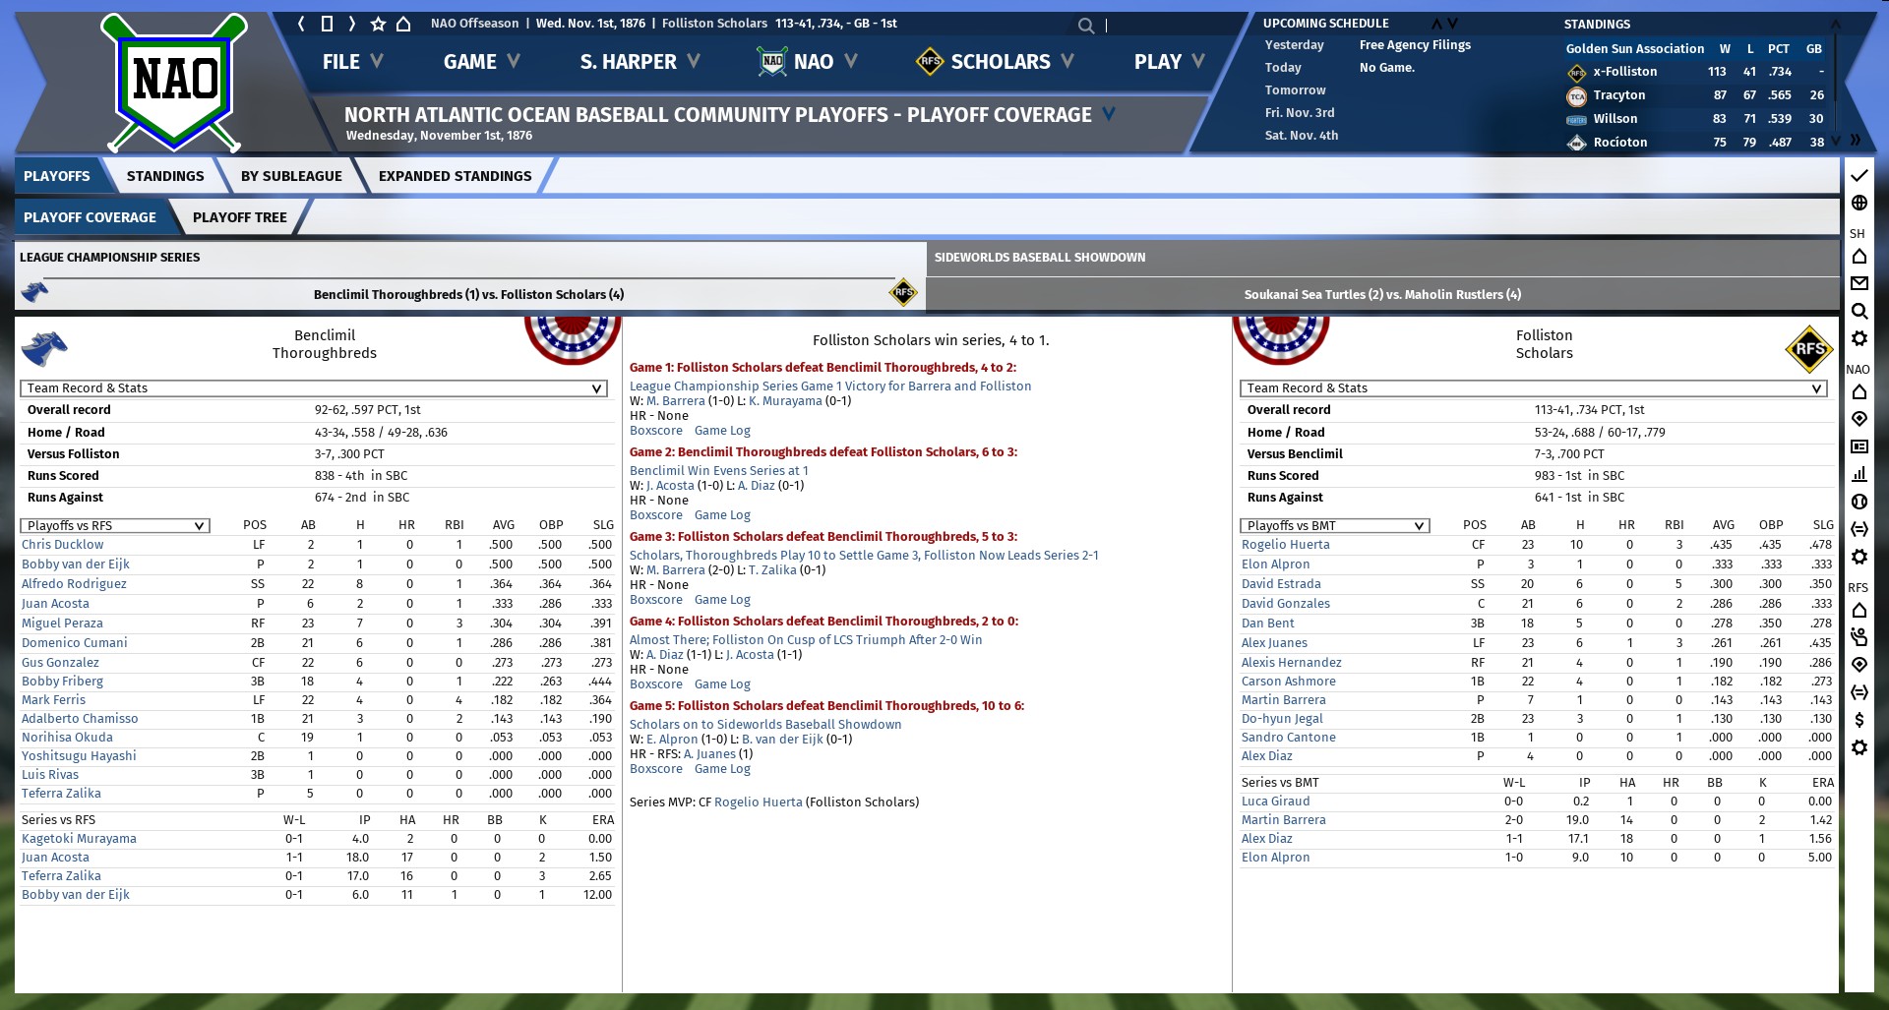Select the Sideworlds Baseball Showdown series
Viewport: 1889px width, 1010px height.
click(x=1382, y=276)
